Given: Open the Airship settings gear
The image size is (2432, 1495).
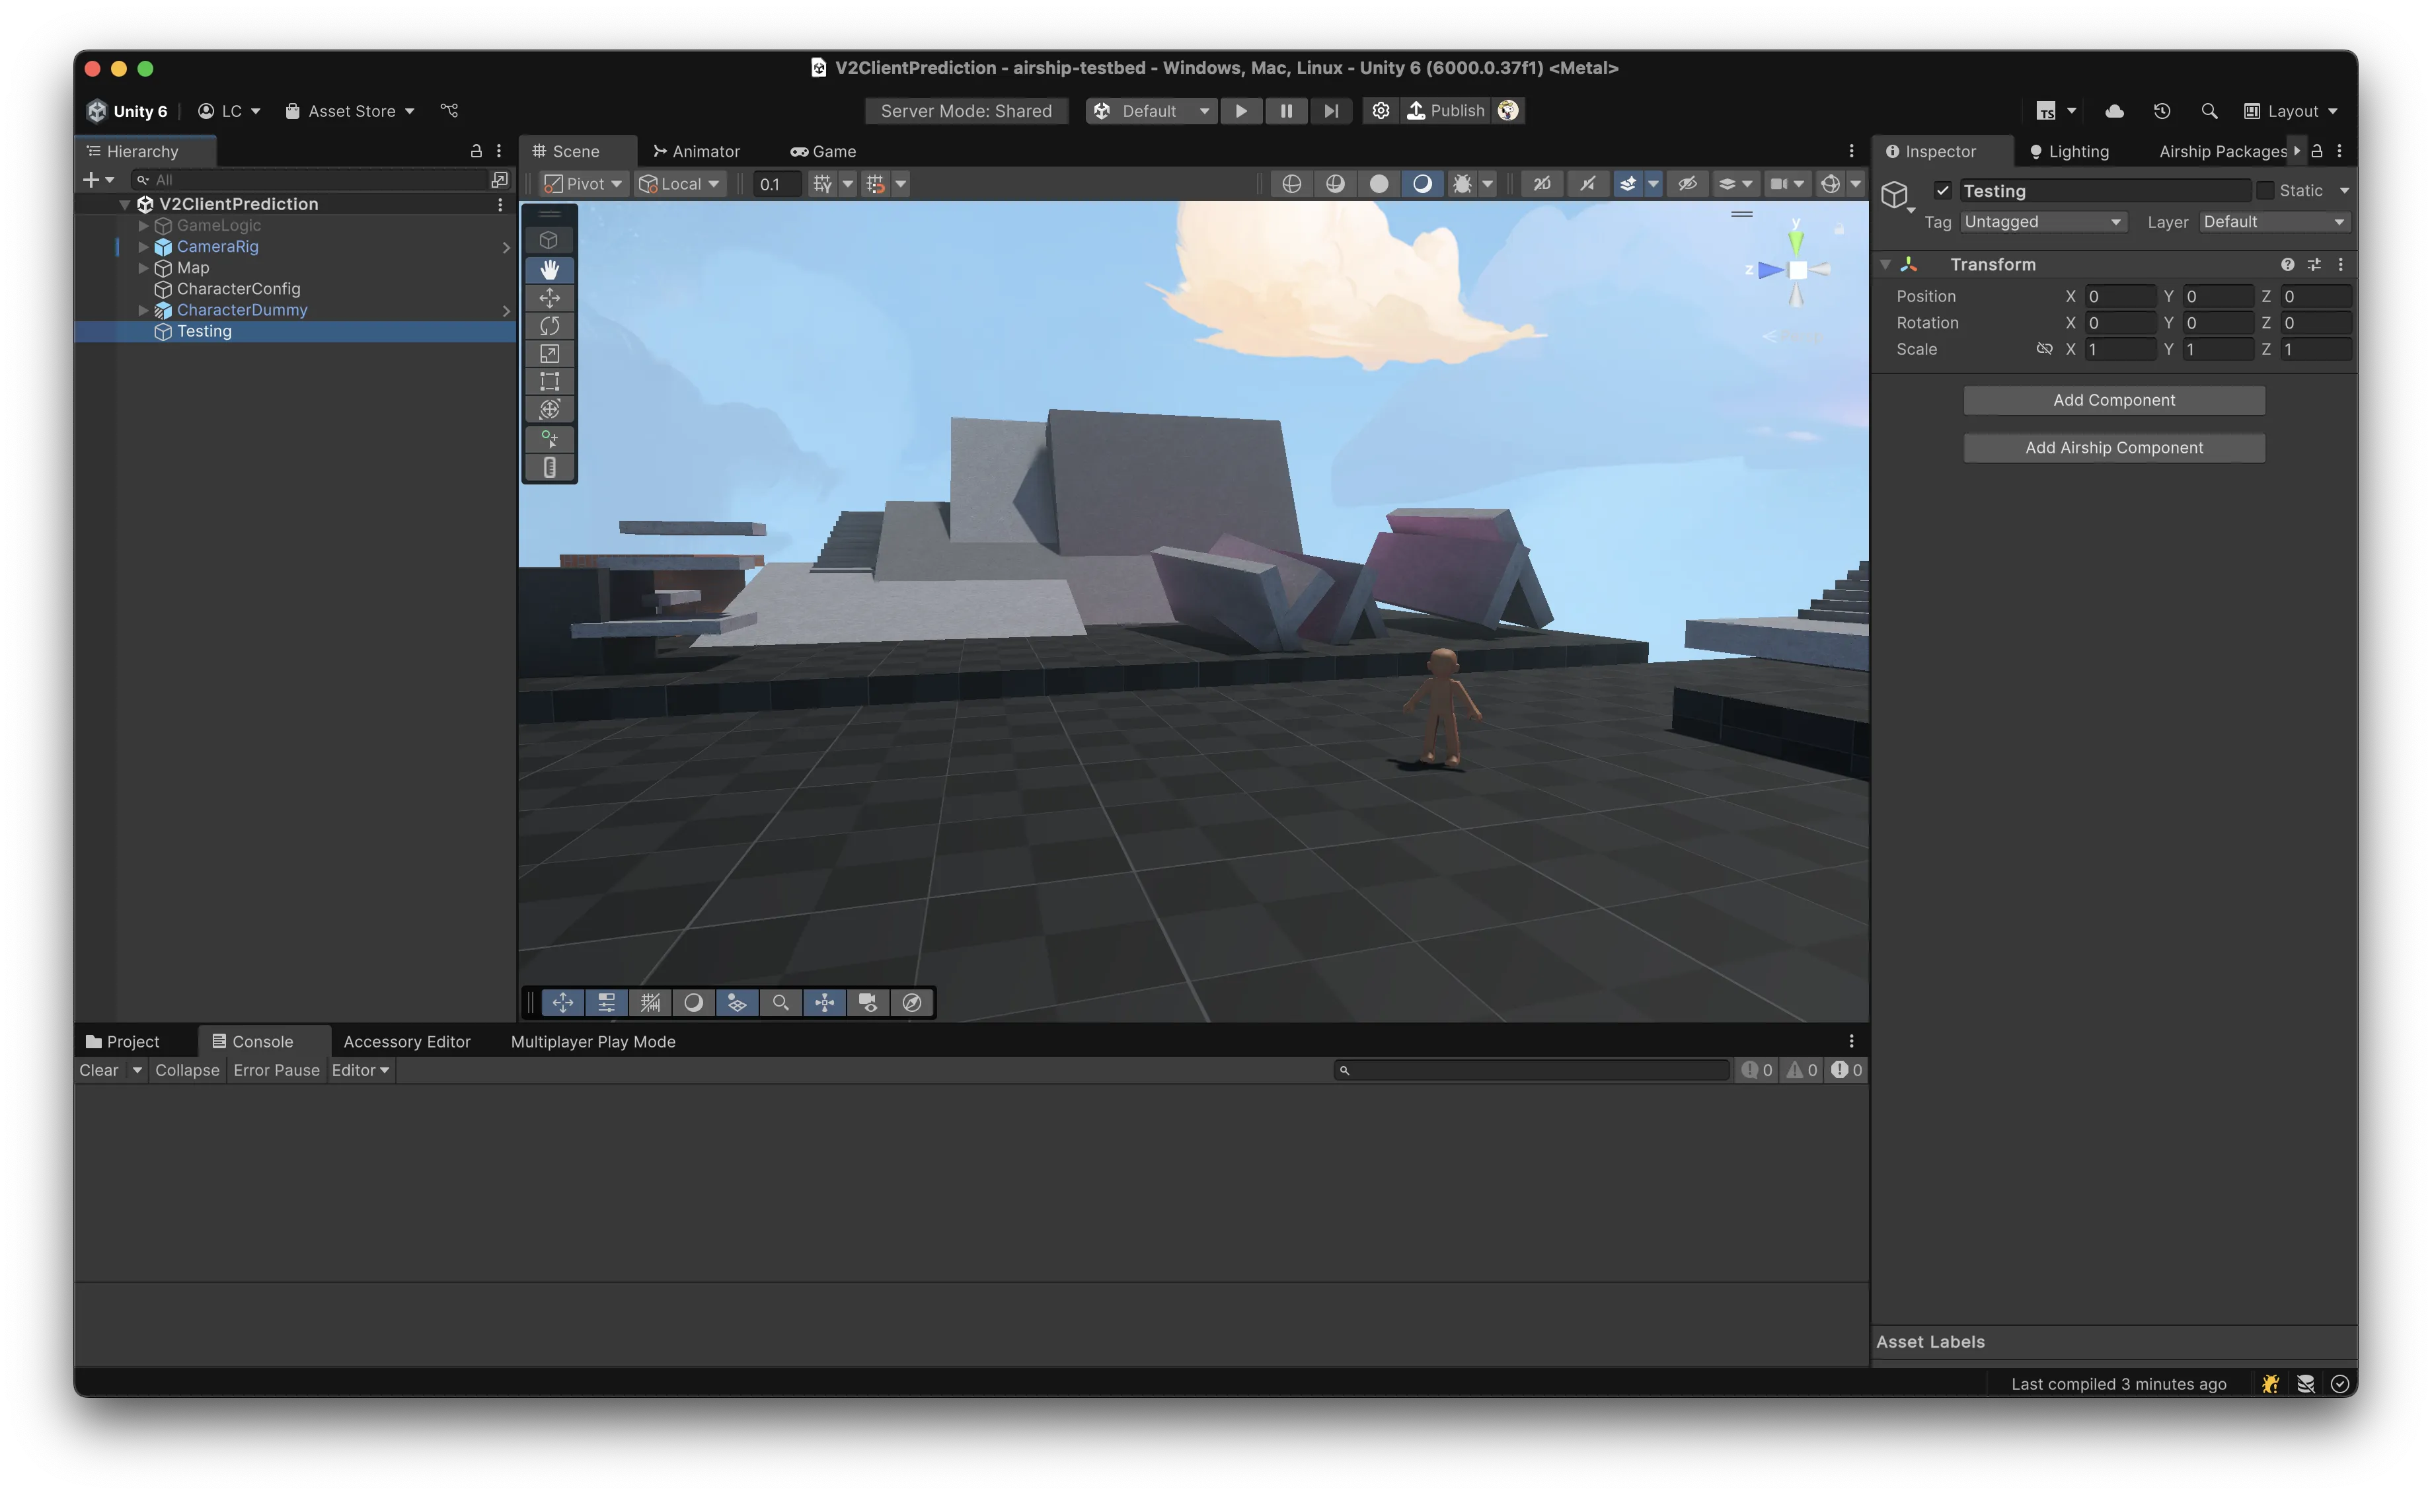Looking at the screenshot, I should (x=1381, y=111).
